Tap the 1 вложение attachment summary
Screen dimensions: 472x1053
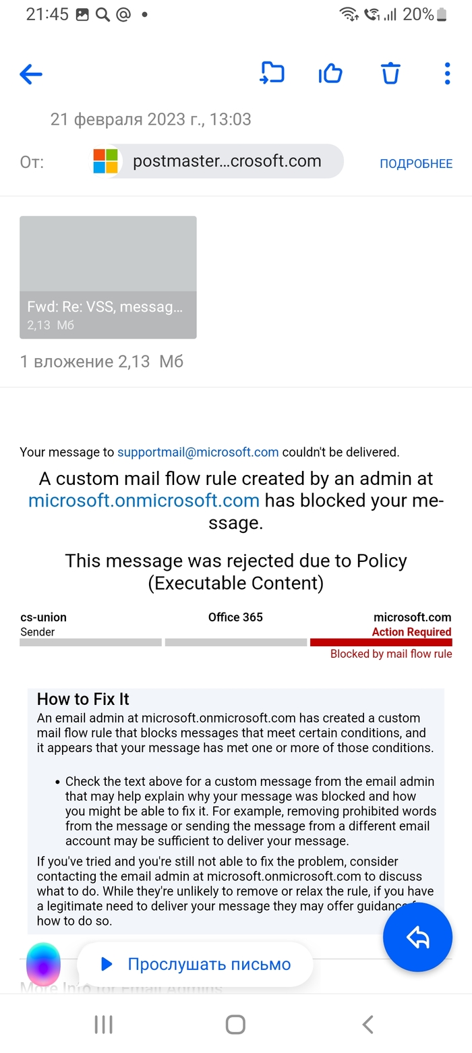[x=102, y=362]
